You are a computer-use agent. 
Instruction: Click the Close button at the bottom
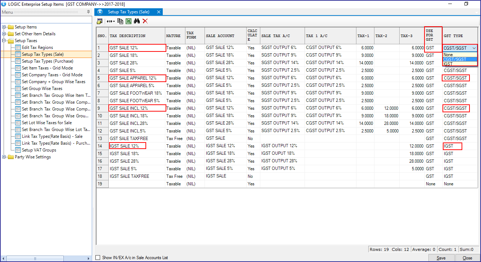(x=467, y=258)
